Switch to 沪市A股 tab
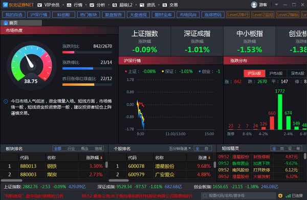The width and height of the screenshot is (307, 200). tap(276, 73)
